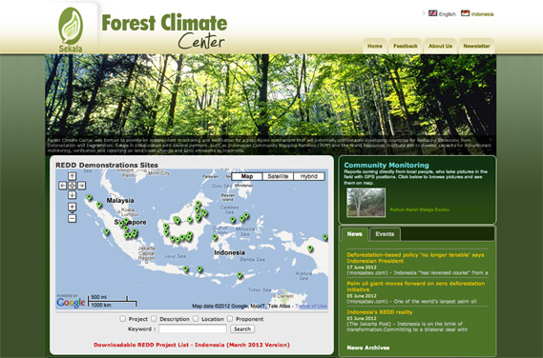Click the Malaysia country label on the map
Image resolution: width=543 pixels, height=358 pixels.
tap(120, 201)
